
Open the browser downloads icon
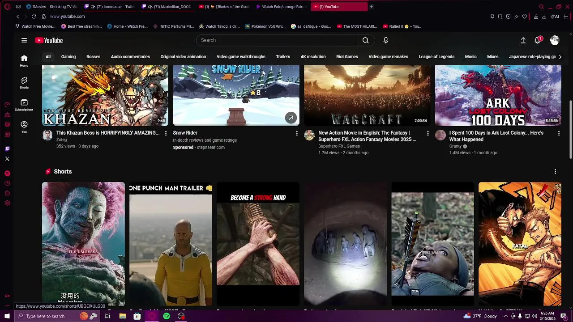pyautogui.click(x=544, y=17)
